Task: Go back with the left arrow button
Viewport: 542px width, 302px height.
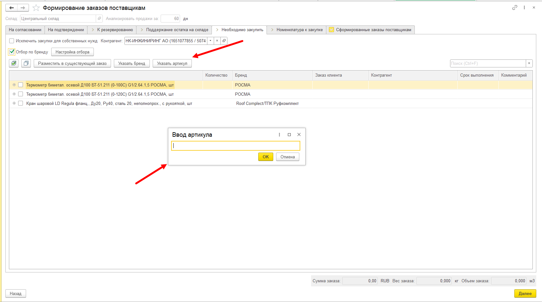Action: 11,8
